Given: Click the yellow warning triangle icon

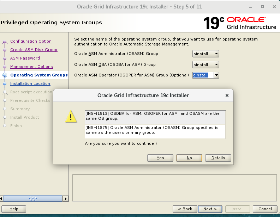Looking at the screenshot, I should click(x=71, y=117).
